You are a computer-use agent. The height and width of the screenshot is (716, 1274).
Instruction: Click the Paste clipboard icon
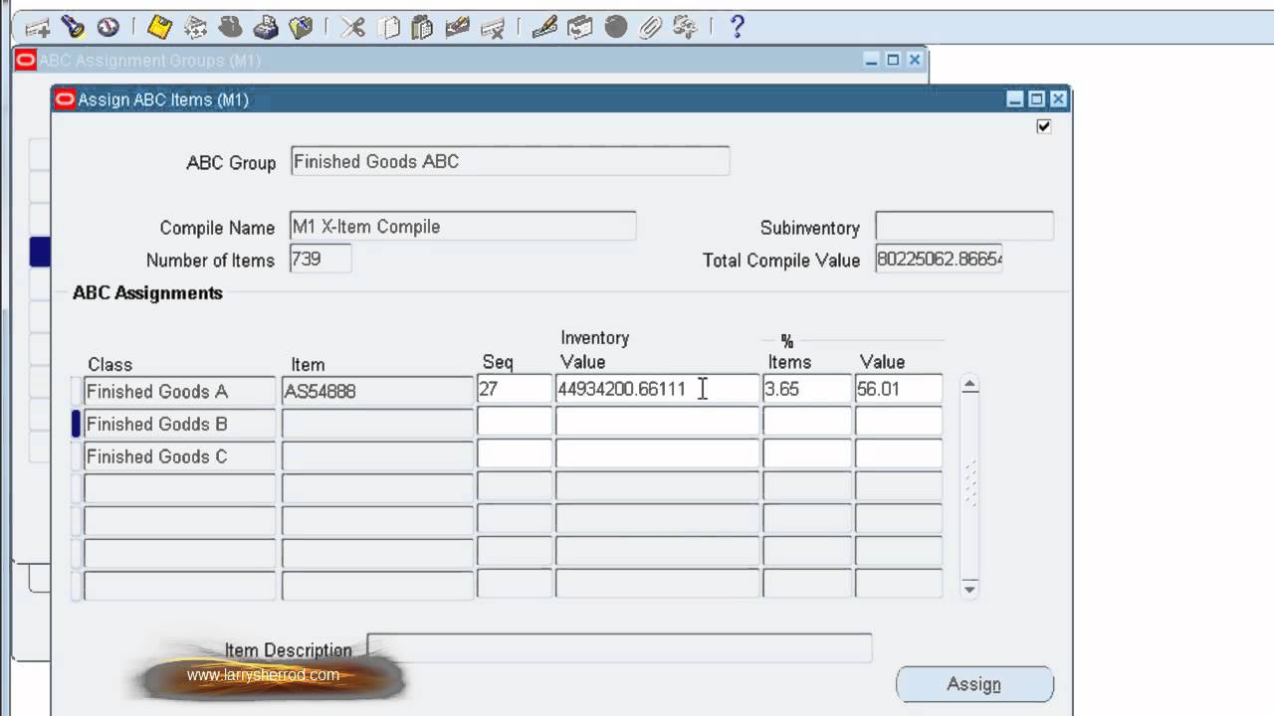pos(422,27)
